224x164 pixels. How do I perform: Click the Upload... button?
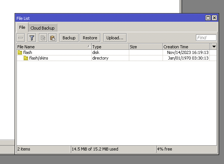(115, 38)
